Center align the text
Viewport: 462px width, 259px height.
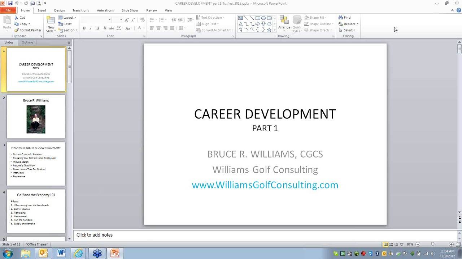pyautogui.click(x=158, y=28)
